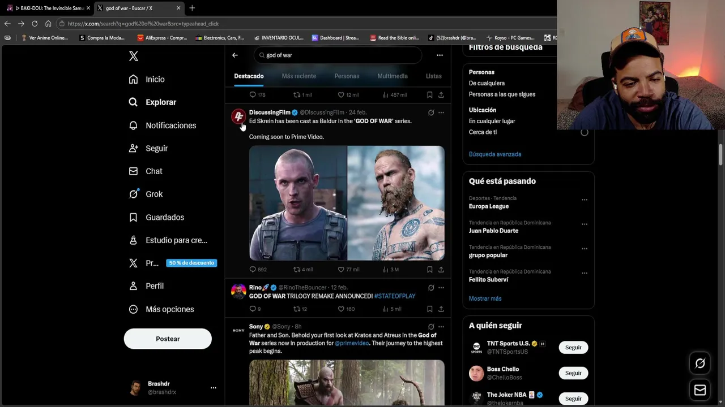
Task: View analytics of DiscussingFilm post (3 M)
Action: click(390, 270)
